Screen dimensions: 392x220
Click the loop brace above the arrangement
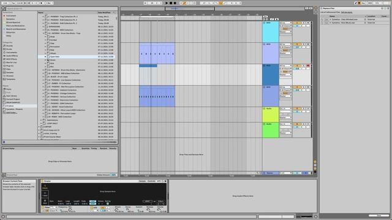157,16
